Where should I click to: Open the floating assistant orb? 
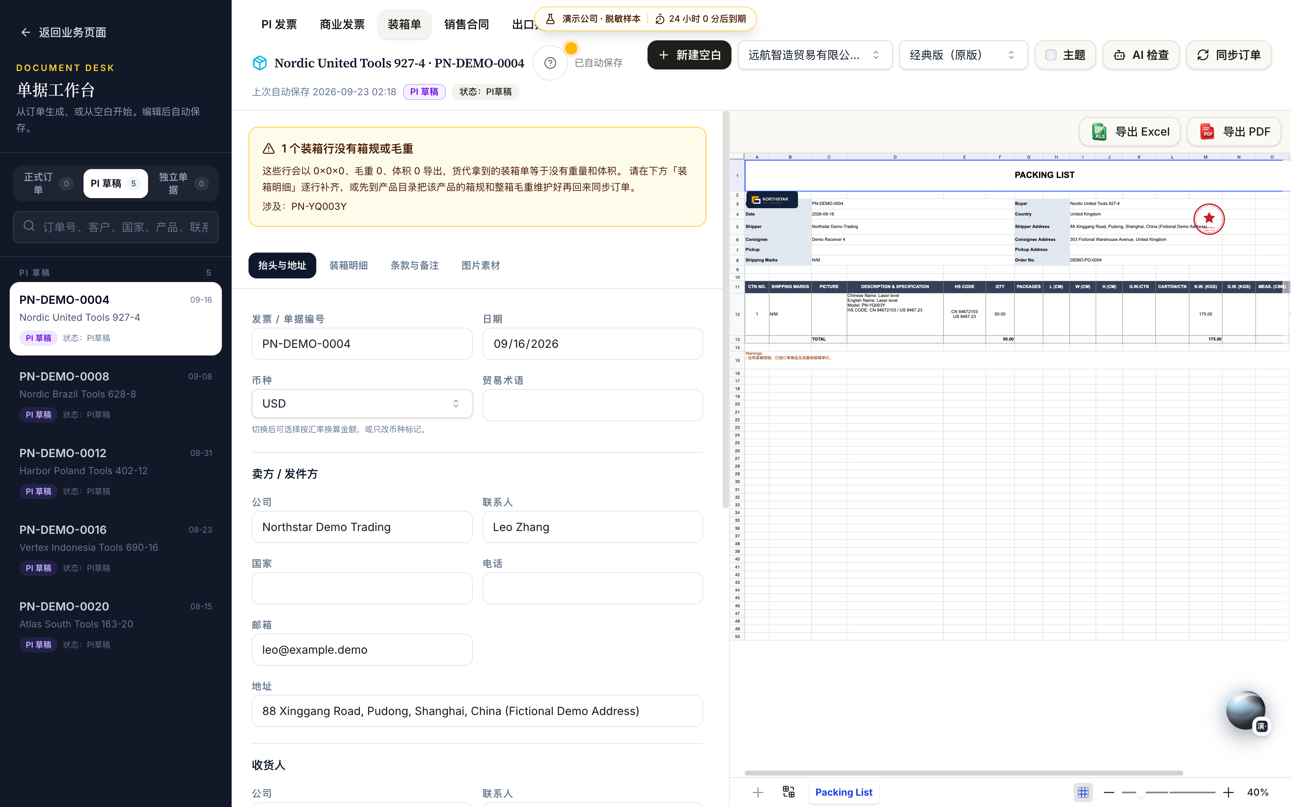(x=1246, y=711)
